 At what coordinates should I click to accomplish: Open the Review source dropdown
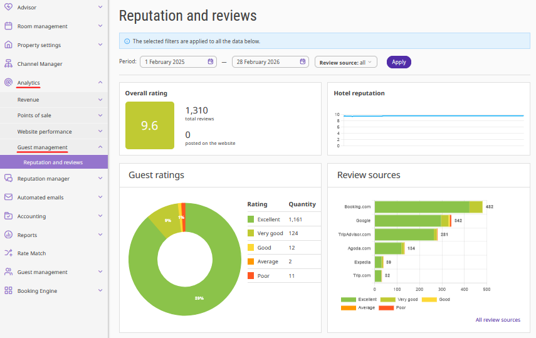click(346, 62)
